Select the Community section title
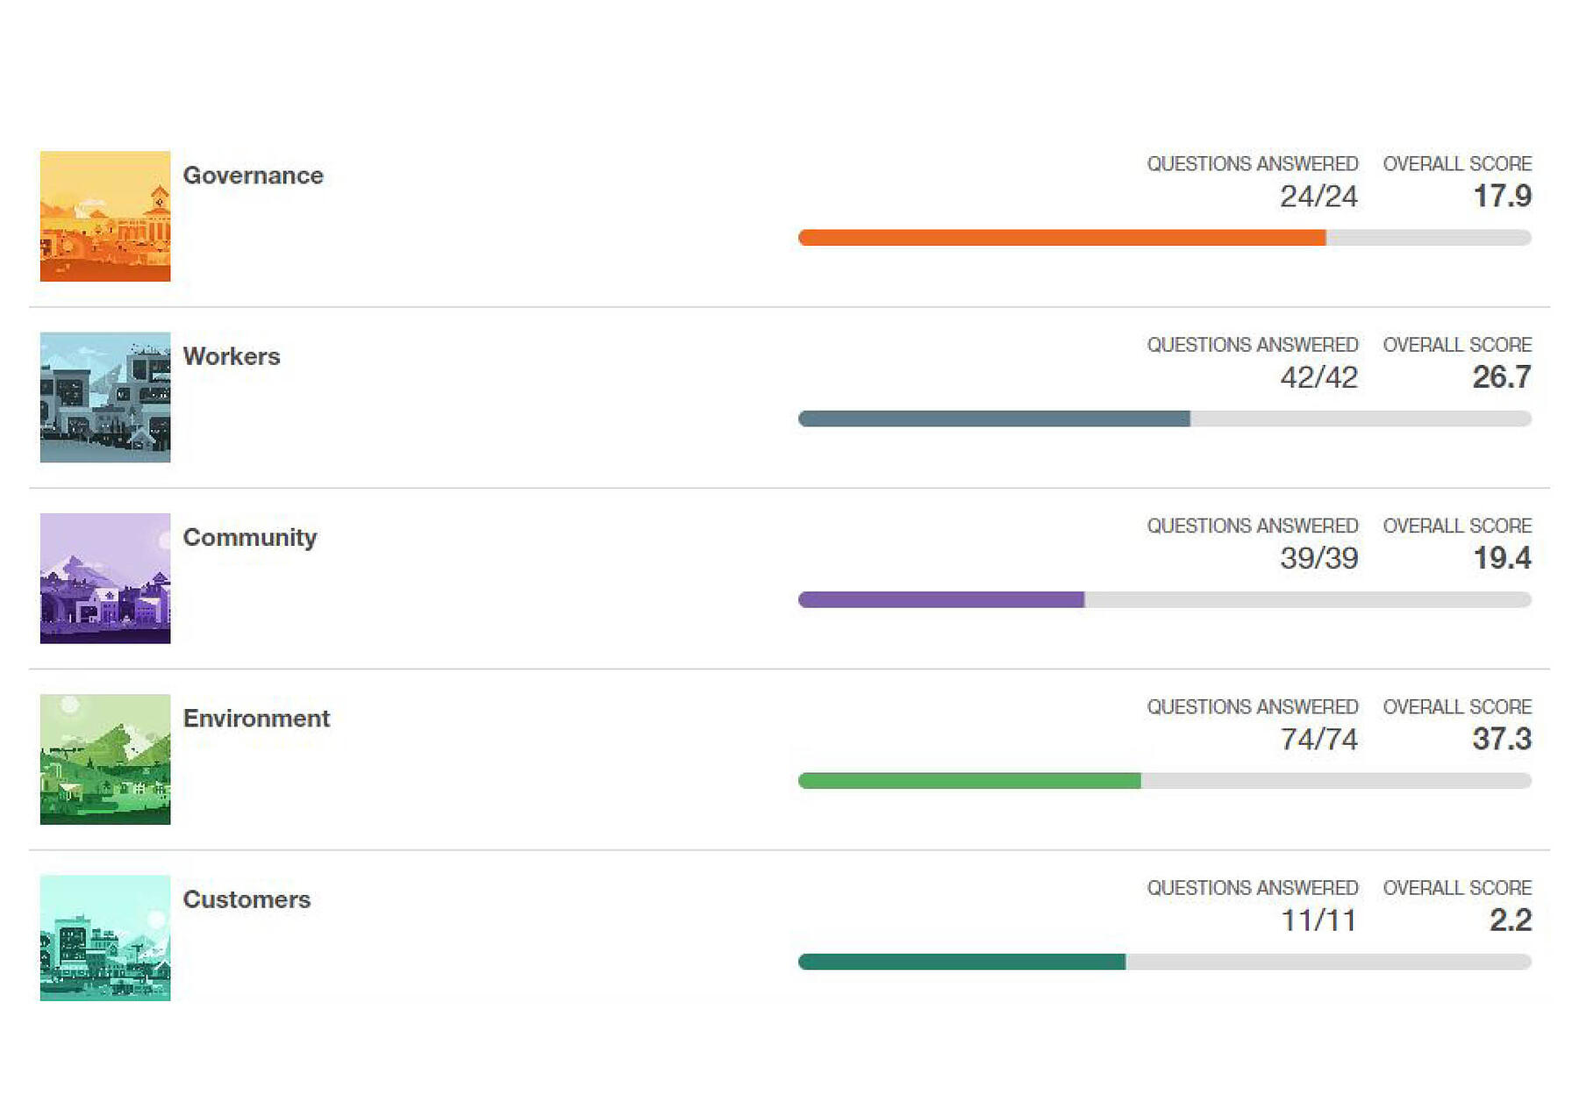The height and width of the screenshot is (1117, 1579). [250, 538]
